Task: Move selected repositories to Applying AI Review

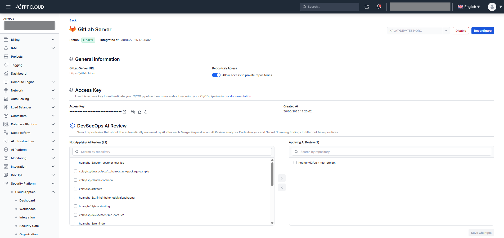Action: pos(282,178)
